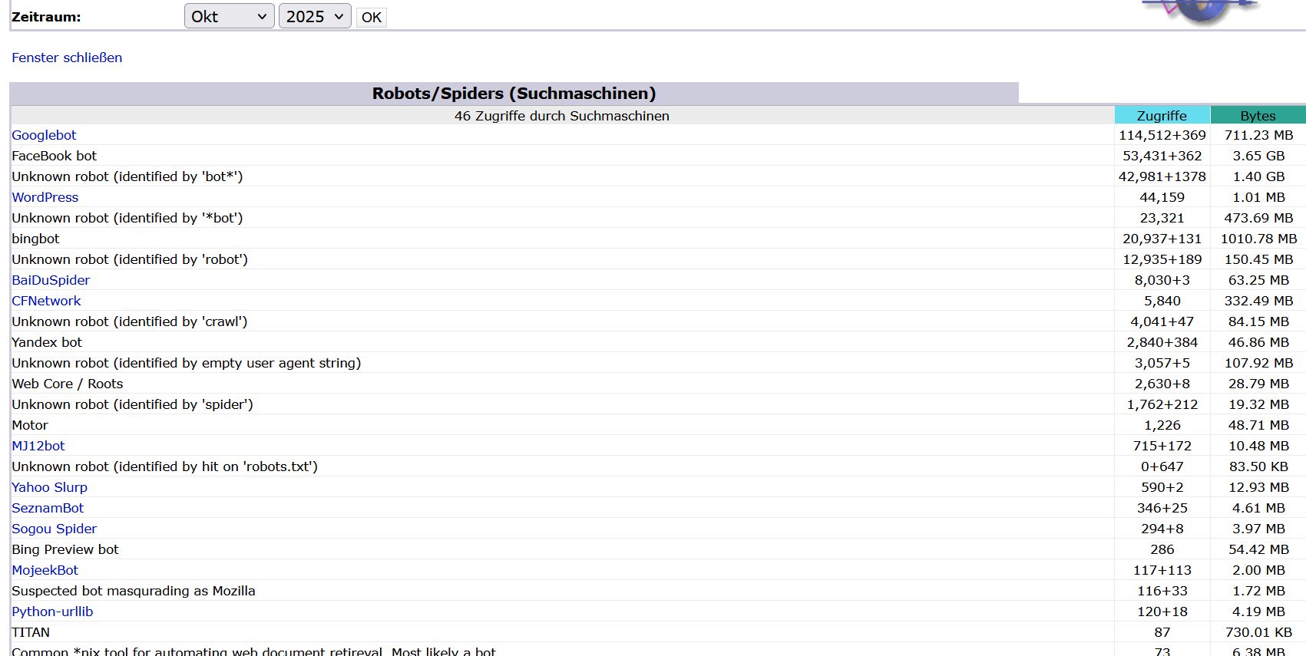Select the Web Core / Roots row name

[x=67, y=384]
